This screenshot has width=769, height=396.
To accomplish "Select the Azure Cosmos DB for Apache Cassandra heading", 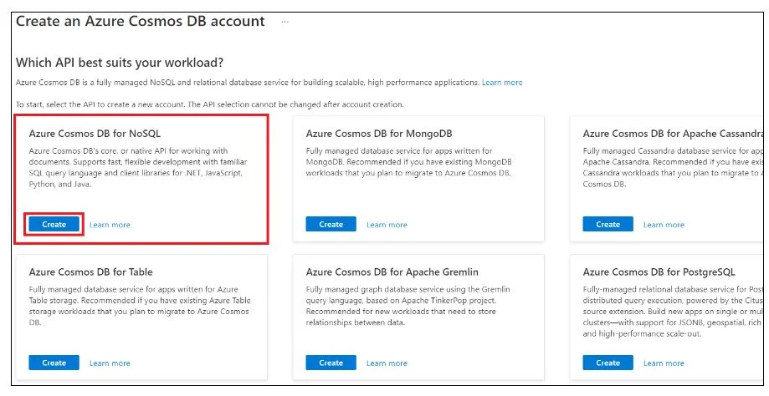I will click(x=673, y=133).
